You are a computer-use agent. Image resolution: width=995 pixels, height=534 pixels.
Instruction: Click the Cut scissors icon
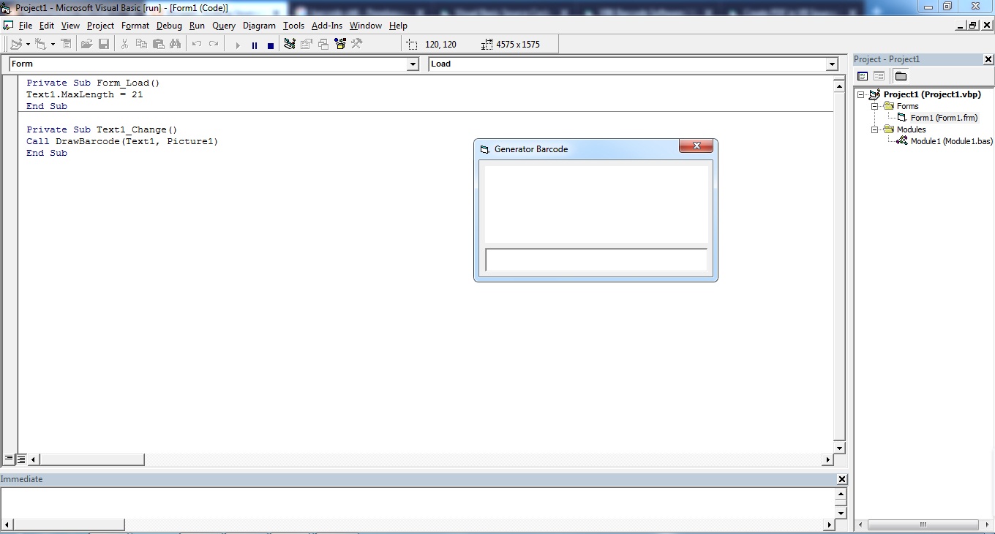point(124,44)
